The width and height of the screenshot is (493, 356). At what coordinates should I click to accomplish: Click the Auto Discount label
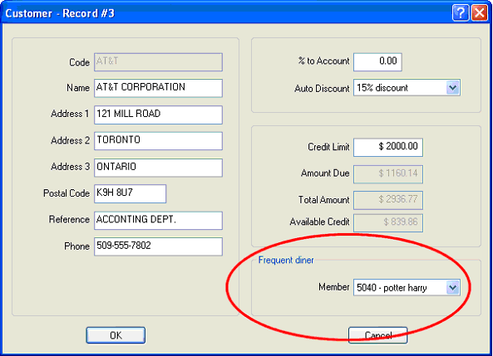(x=322, y=89)
